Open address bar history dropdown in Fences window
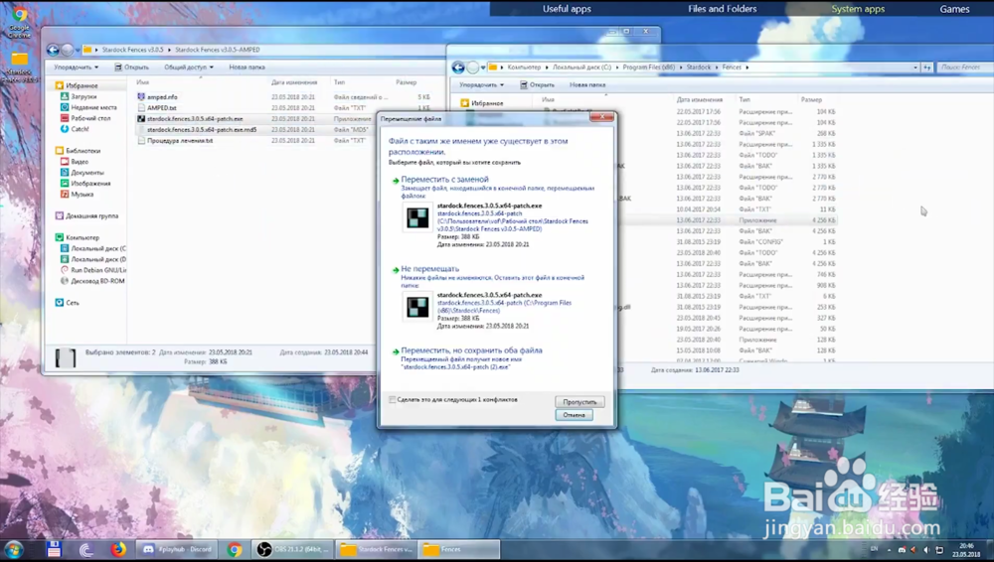This screenshot has height=562, width=994. 914,68
